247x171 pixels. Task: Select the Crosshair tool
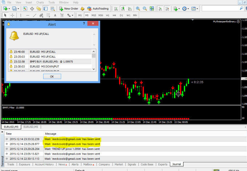tap(12, 15)
